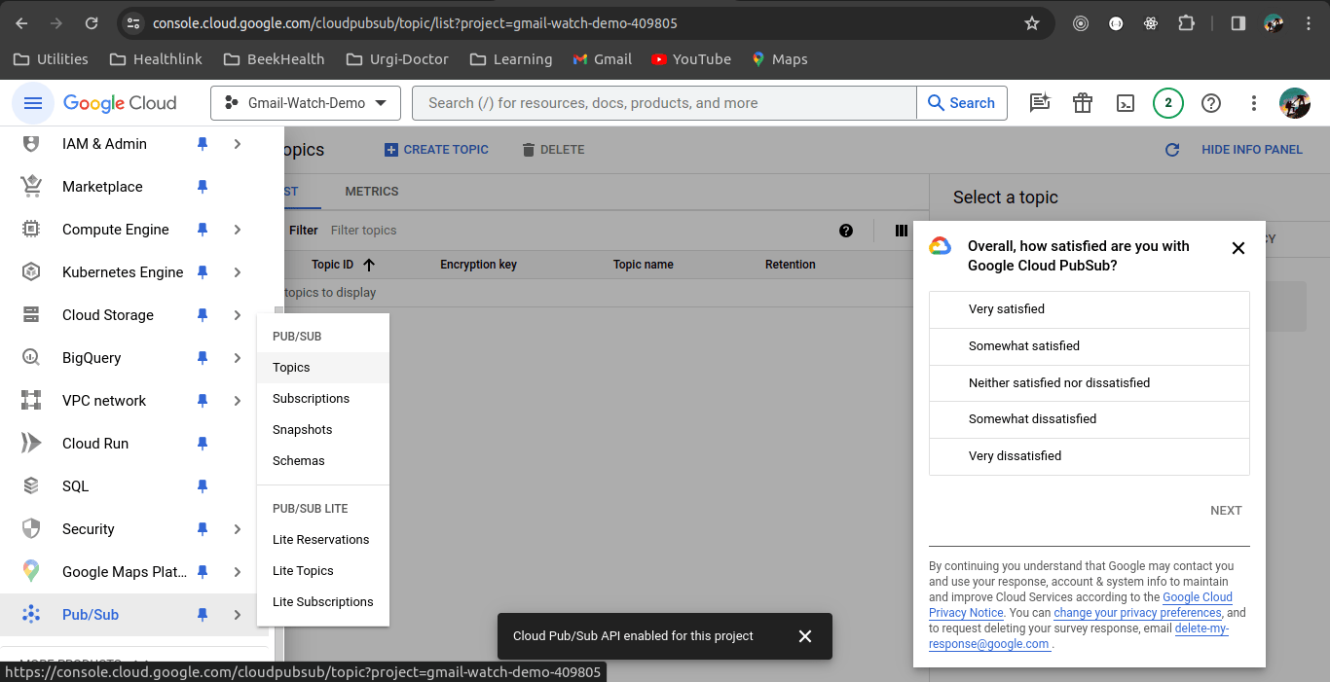Open column display options for the table
This screenshot has width=1330, height=682.
coord(901,231)
